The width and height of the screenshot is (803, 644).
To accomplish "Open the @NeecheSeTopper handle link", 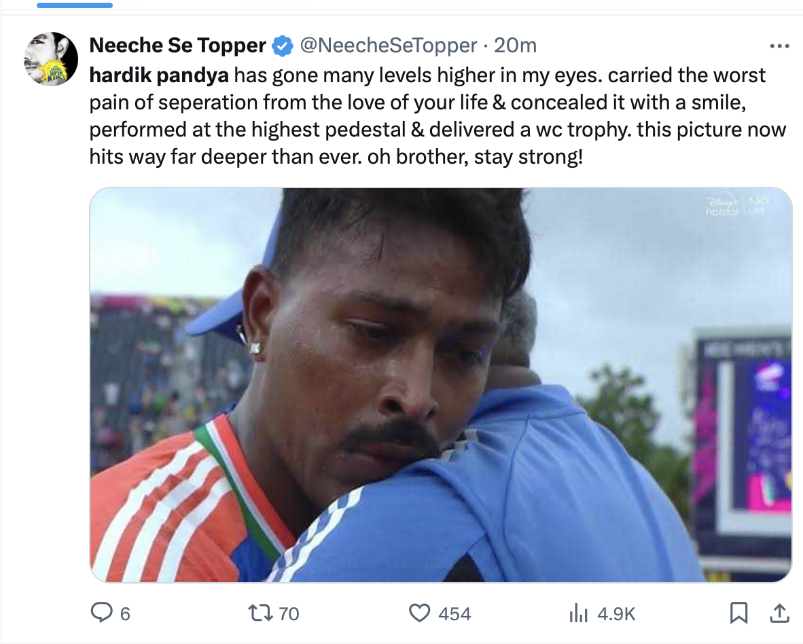I will (388, 46).
